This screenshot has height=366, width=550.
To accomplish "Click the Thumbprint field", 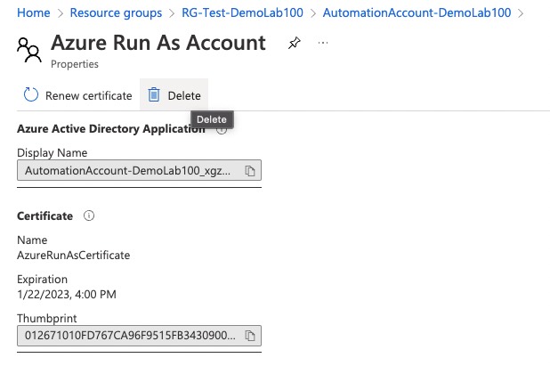I will tap(139, 336).
